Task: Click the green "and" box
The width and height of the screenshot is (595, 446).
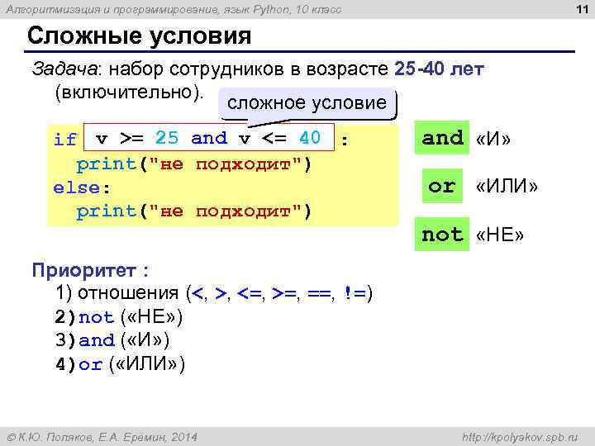Action: point(442,138)
